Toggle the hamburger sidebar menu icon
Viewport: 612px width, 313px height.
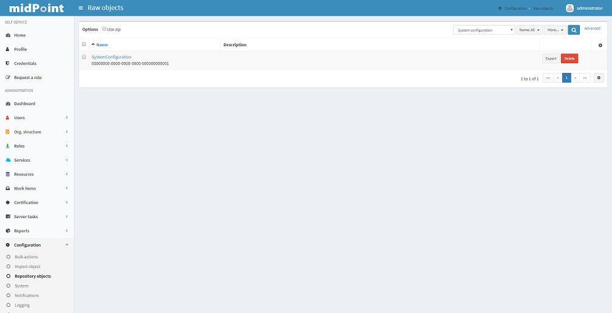81,8
